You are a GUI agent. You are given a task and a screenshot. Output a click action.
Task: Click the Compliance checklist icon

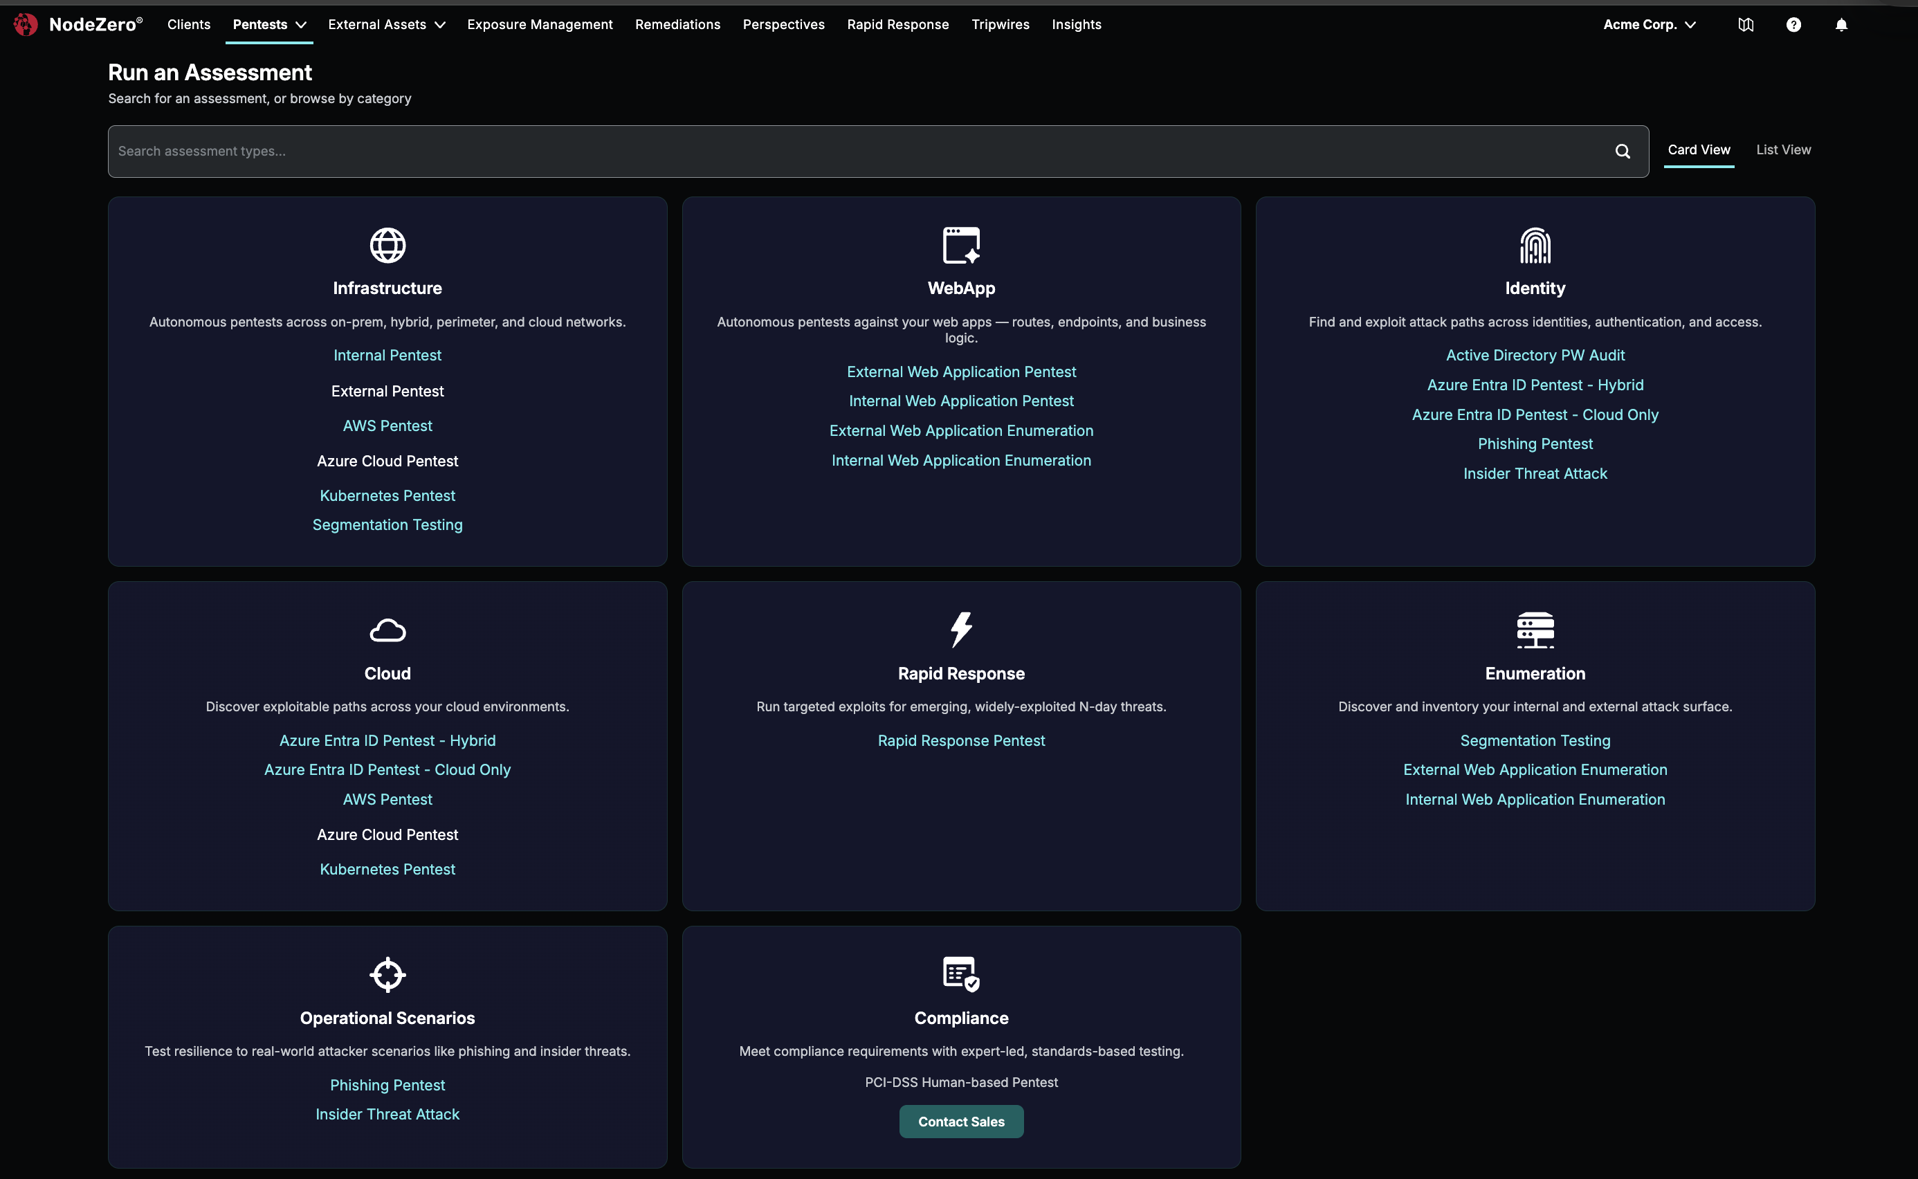[x=961, y=975]
